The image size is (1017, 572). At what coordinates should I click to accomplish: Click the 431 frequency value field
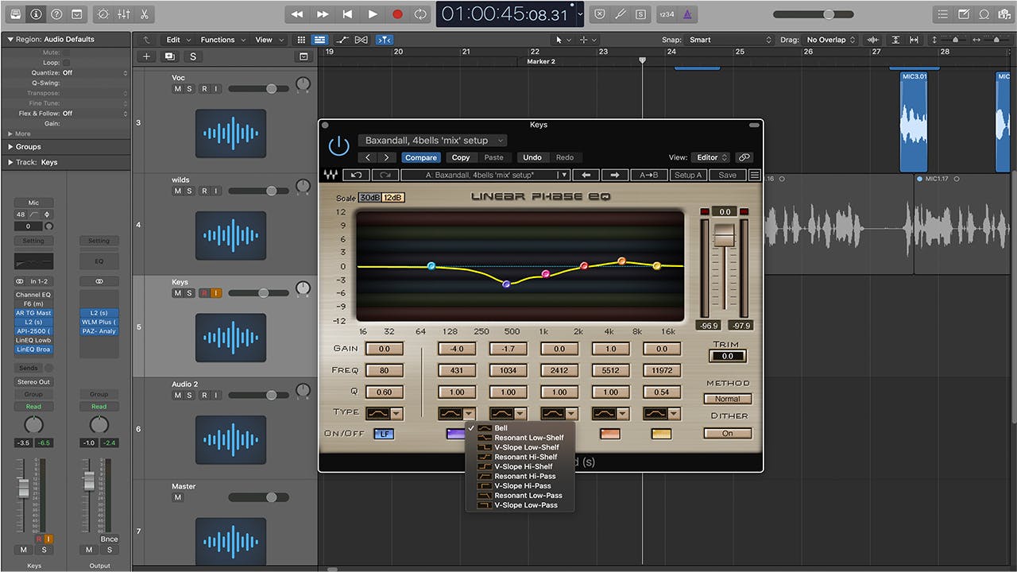coord(457,370)
